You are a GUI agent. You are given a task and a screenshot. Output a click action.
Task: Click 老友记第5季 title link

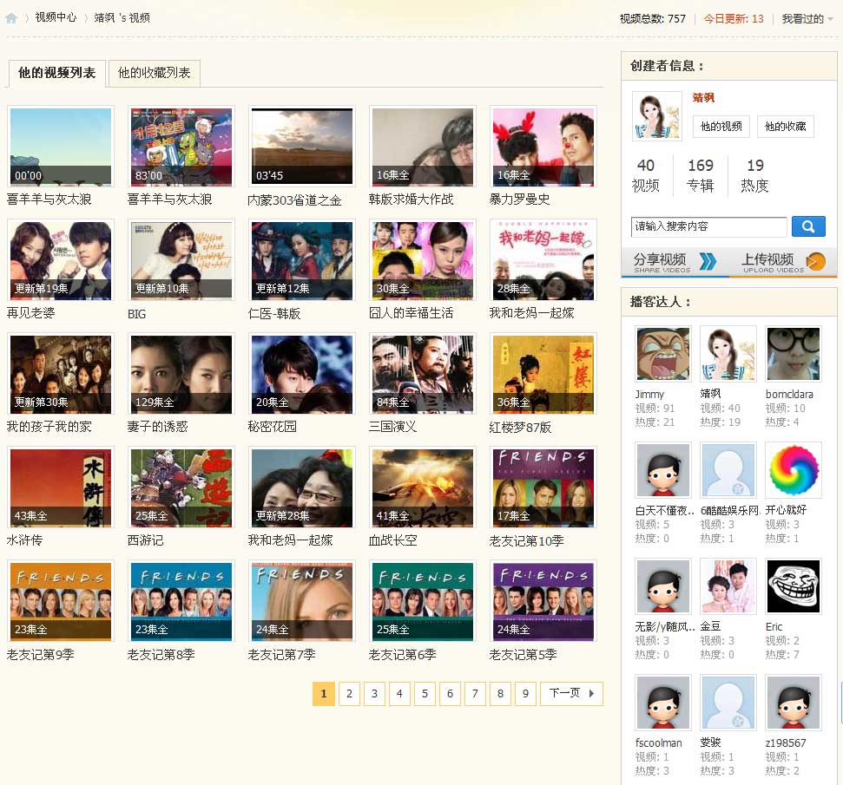[x=523, y=654]
